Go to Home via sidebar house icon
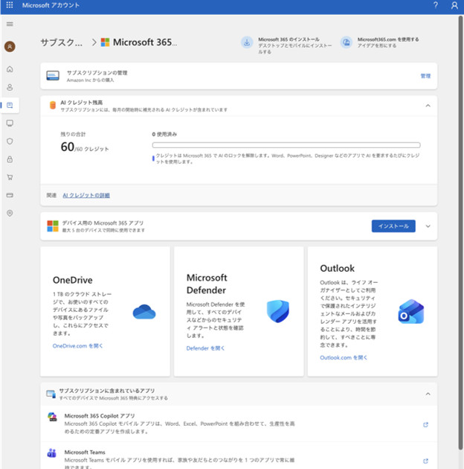Screen dimensions: 464x469 click(10, 69)
